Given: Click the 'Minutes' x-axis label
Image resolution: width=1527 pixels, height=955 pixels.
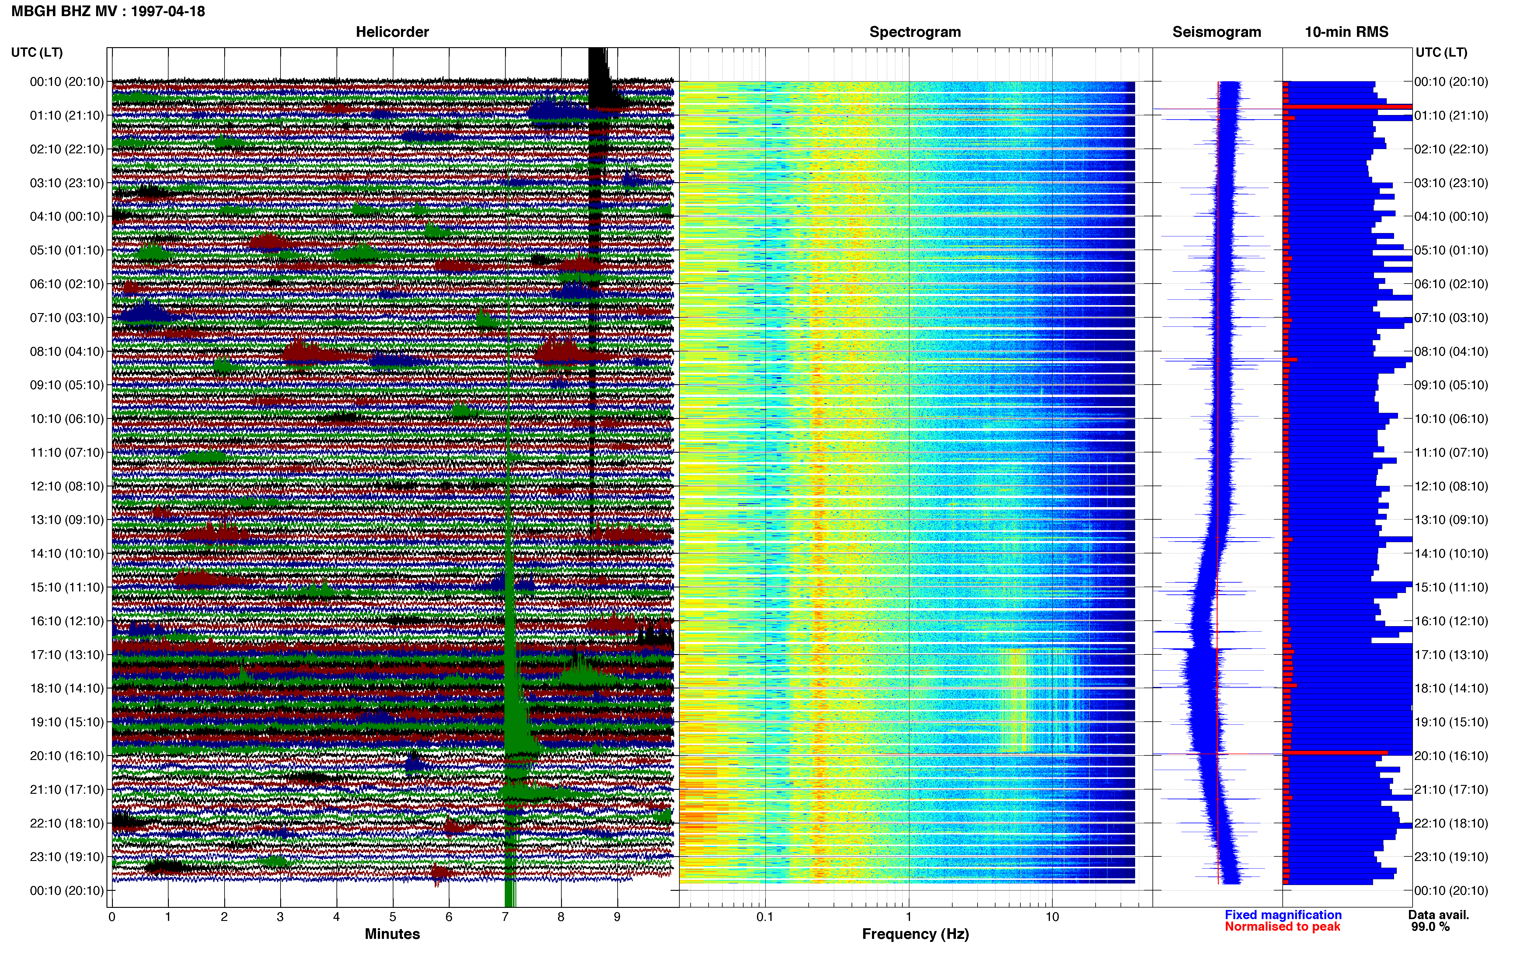Looking at the screenshot, I should tap(392, 933).
